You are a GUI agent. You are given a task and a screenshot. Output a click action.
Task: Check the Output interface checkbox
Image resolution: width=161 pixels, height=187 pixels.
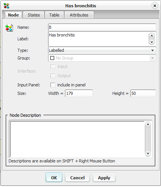tap(53, 76)
